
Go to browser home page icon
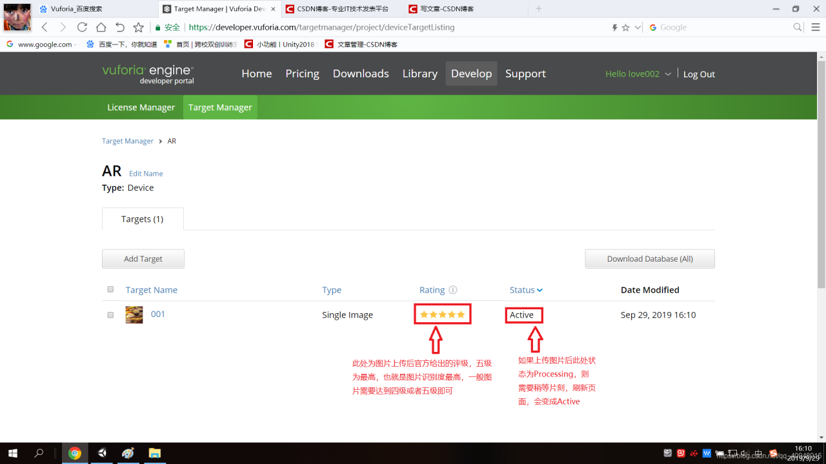tap(101, 27)
